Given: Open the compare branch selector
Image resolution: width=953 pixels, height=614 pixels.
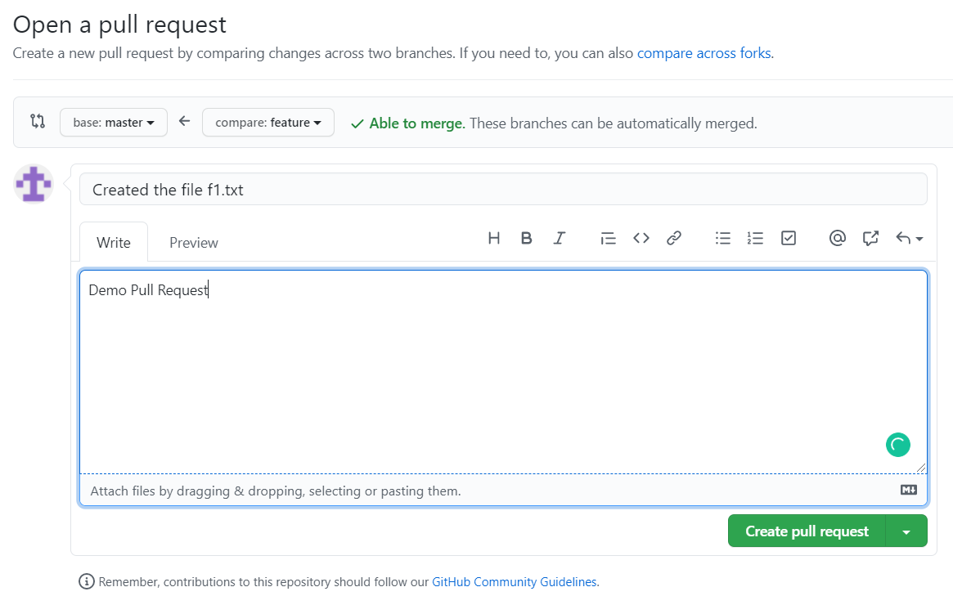Looking at the screenshot, I should [x=267, y=122].
